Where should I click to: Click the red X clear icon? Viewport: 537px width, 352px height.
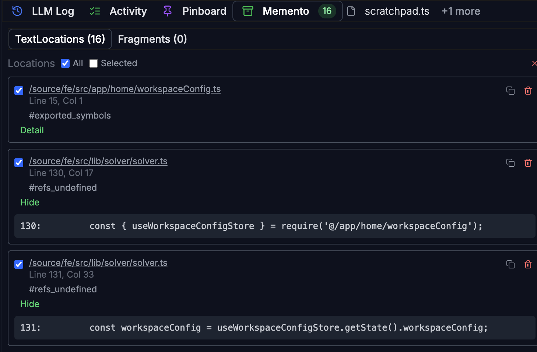click(x=534, y=63)
